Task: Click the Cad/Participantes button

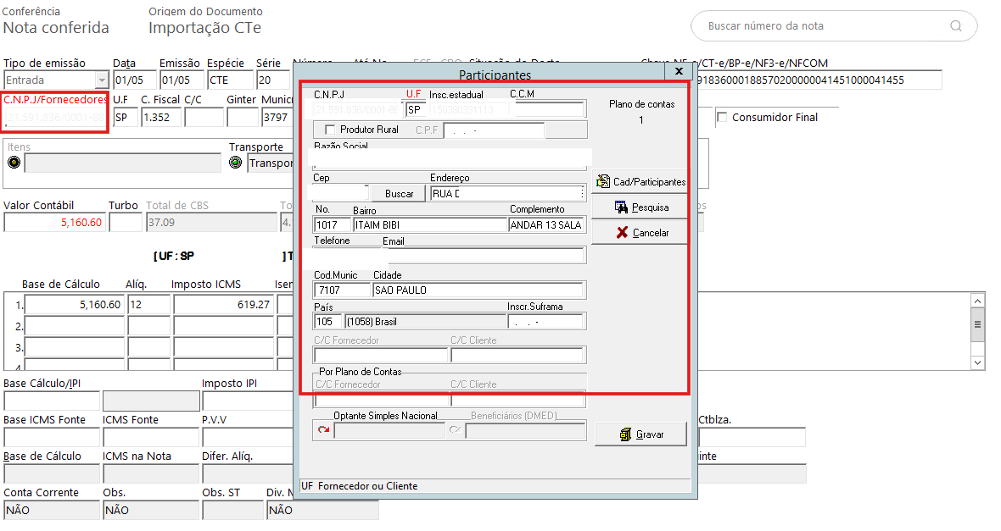Action: 640,182
